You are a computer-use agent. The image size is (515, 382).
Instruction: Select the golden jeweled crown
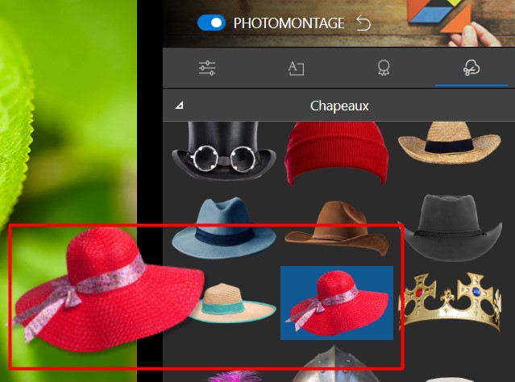(x=449, y=301)
